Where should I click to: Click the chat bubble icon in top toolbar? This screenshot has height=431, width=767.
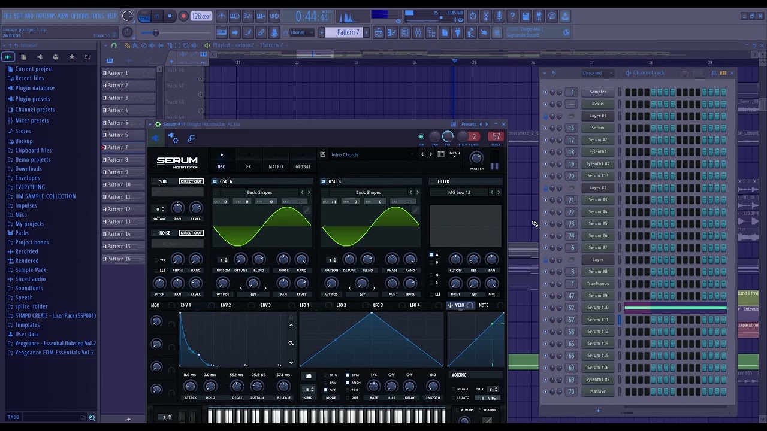(552, 16)
